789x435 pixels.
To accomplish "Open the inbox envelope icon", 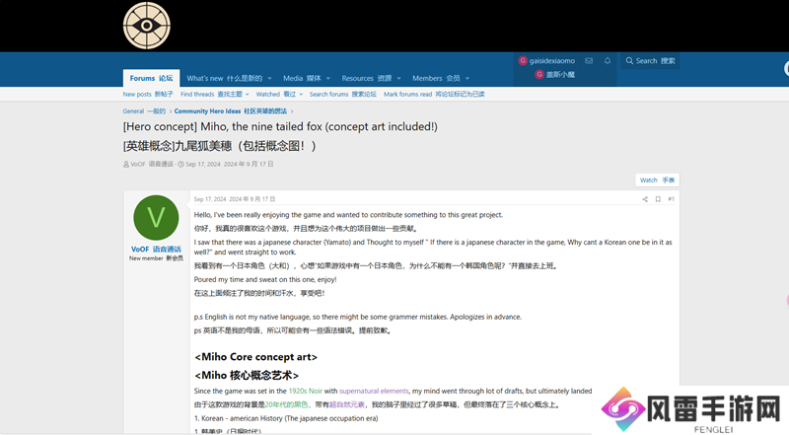I will click(589, 61).
